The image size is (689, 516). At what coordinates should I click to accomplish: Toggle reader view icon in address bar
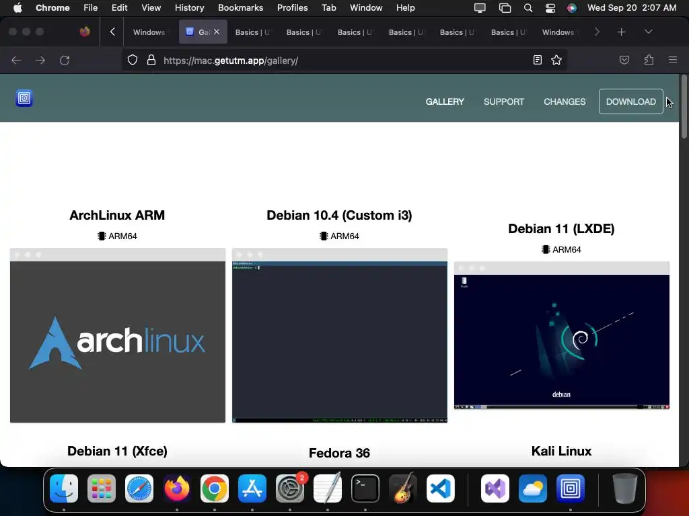[538, 60]
